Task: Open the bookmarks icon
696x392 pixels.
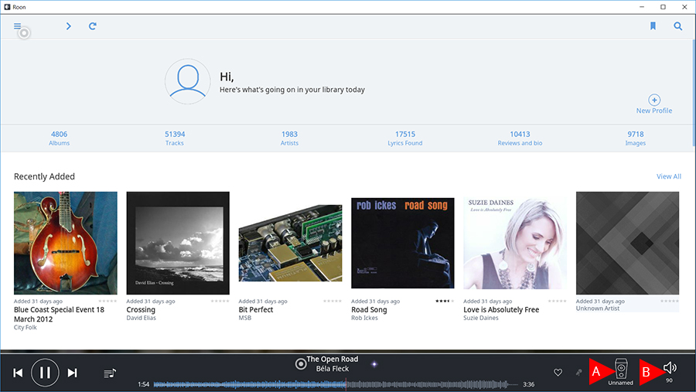Action: click(653, 26)
